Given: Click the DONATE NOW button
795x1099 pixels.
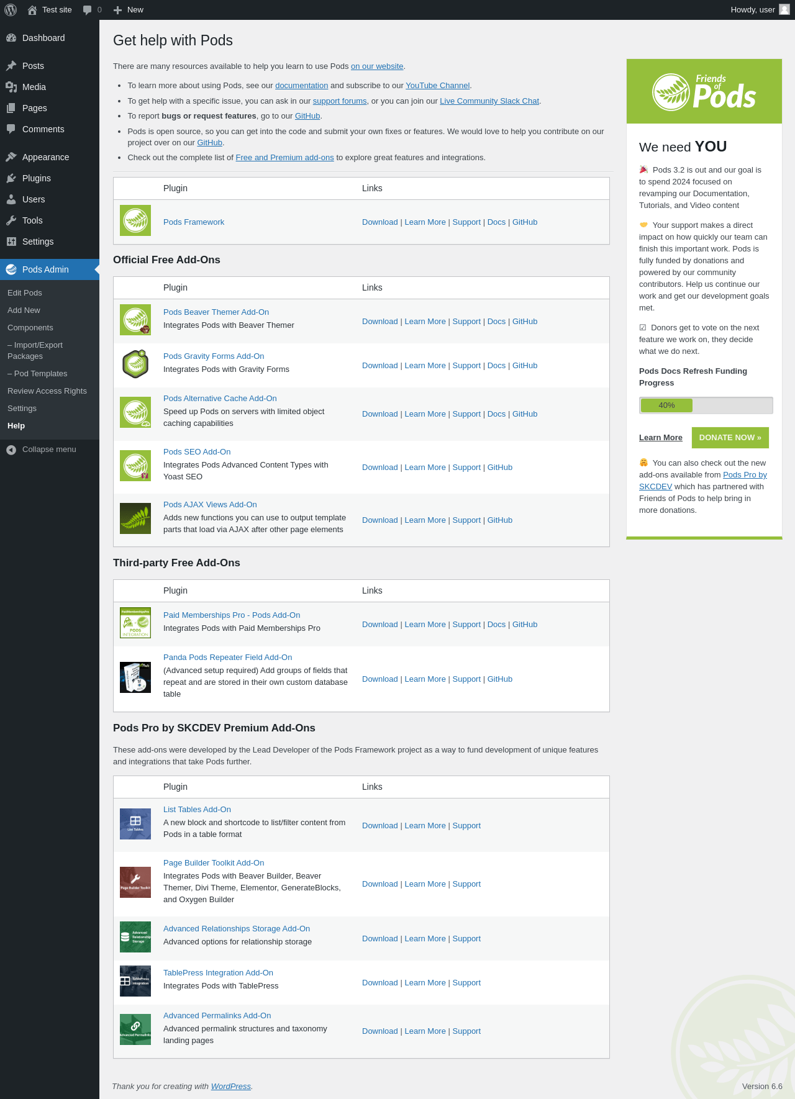Looking at the screenshot, I should (x=730, y=438).
